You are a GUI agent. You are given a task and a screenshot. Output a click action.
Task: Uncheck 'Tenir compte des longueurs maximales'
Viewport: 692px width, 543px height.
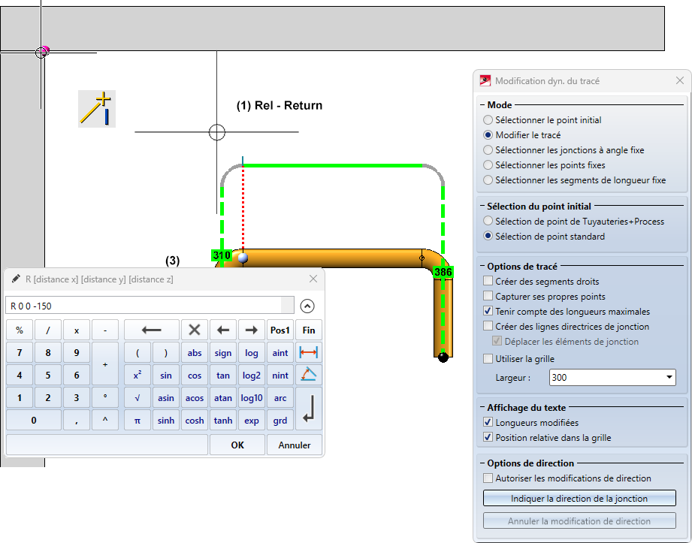coord(489,311)
